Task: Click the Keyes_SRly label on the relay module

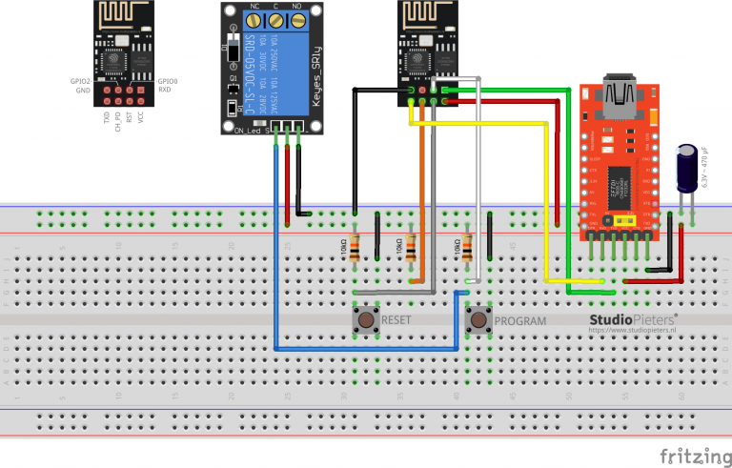Action: coord(316,76)
